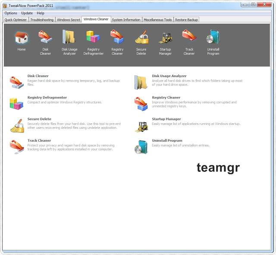Click Registry Defragmenter cubes icon in list
Screen dimensions: 276x255
(16, 104)
